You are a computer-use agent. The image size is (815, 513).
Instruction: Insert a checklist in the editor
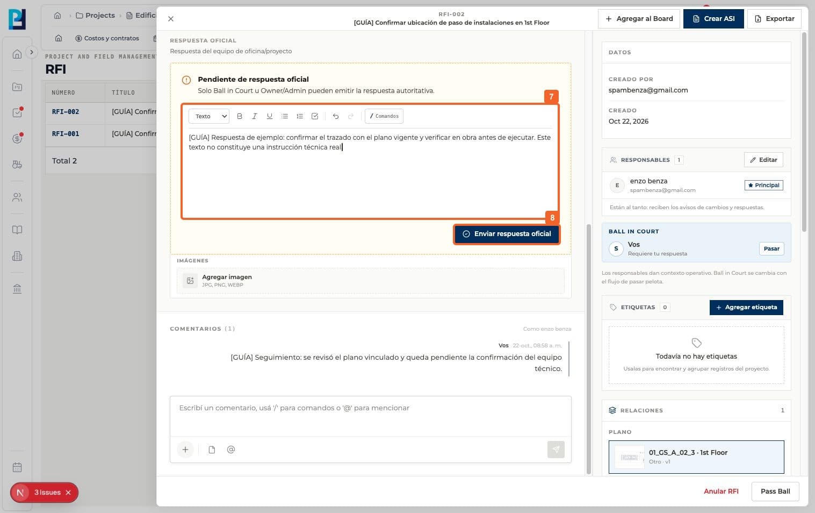click(315, 116)
